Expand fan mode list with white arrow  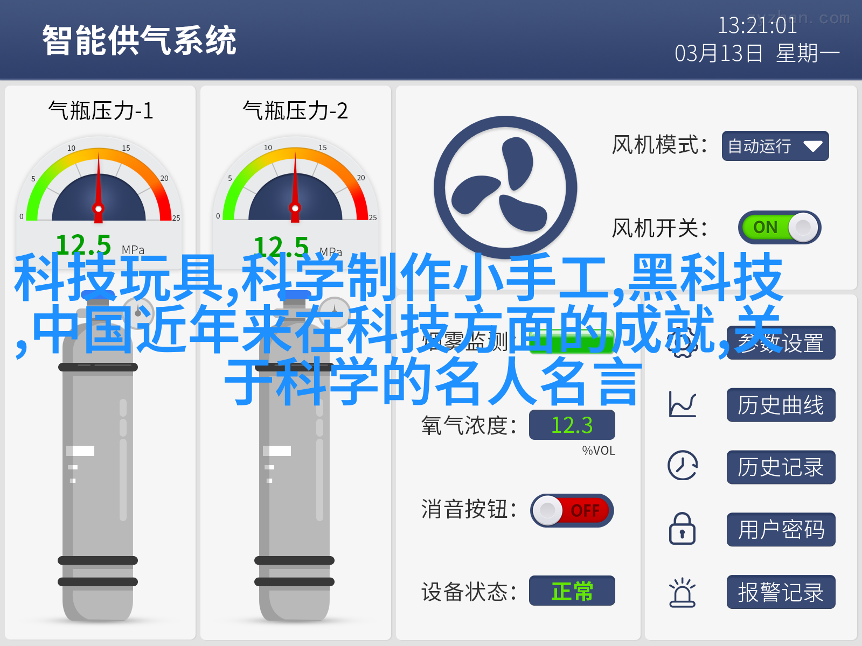[x=812, y=146]
